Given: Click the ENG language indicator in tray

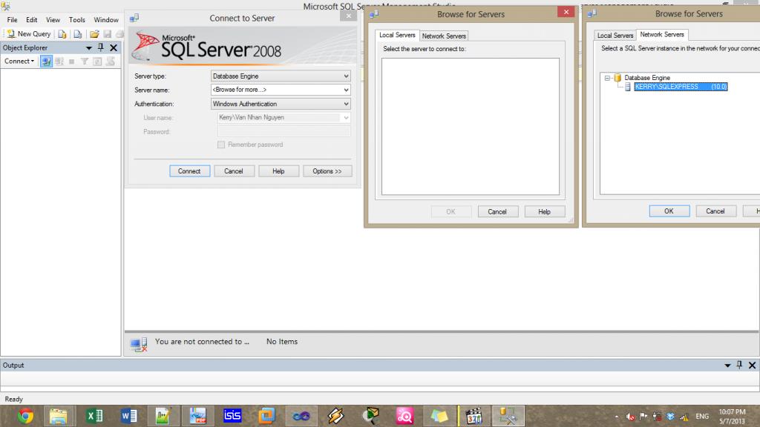Looking at the screenshot, I should 702,417.
